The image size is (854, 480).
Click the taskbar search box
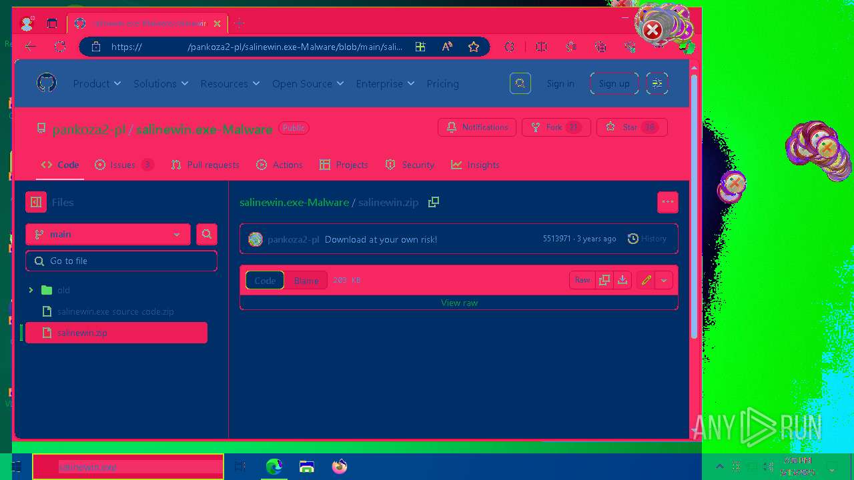[128, 467]
